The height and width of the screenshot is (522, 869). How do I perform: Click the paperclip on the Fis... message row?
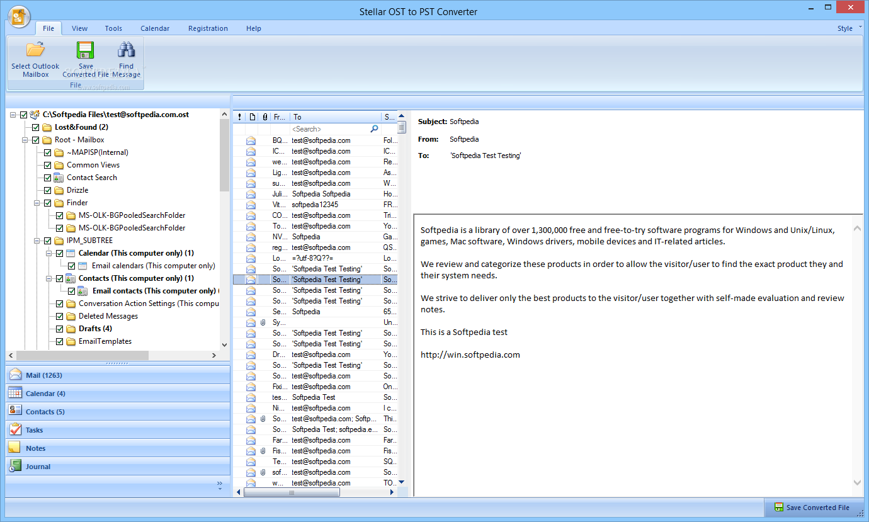tap(264, 451)
